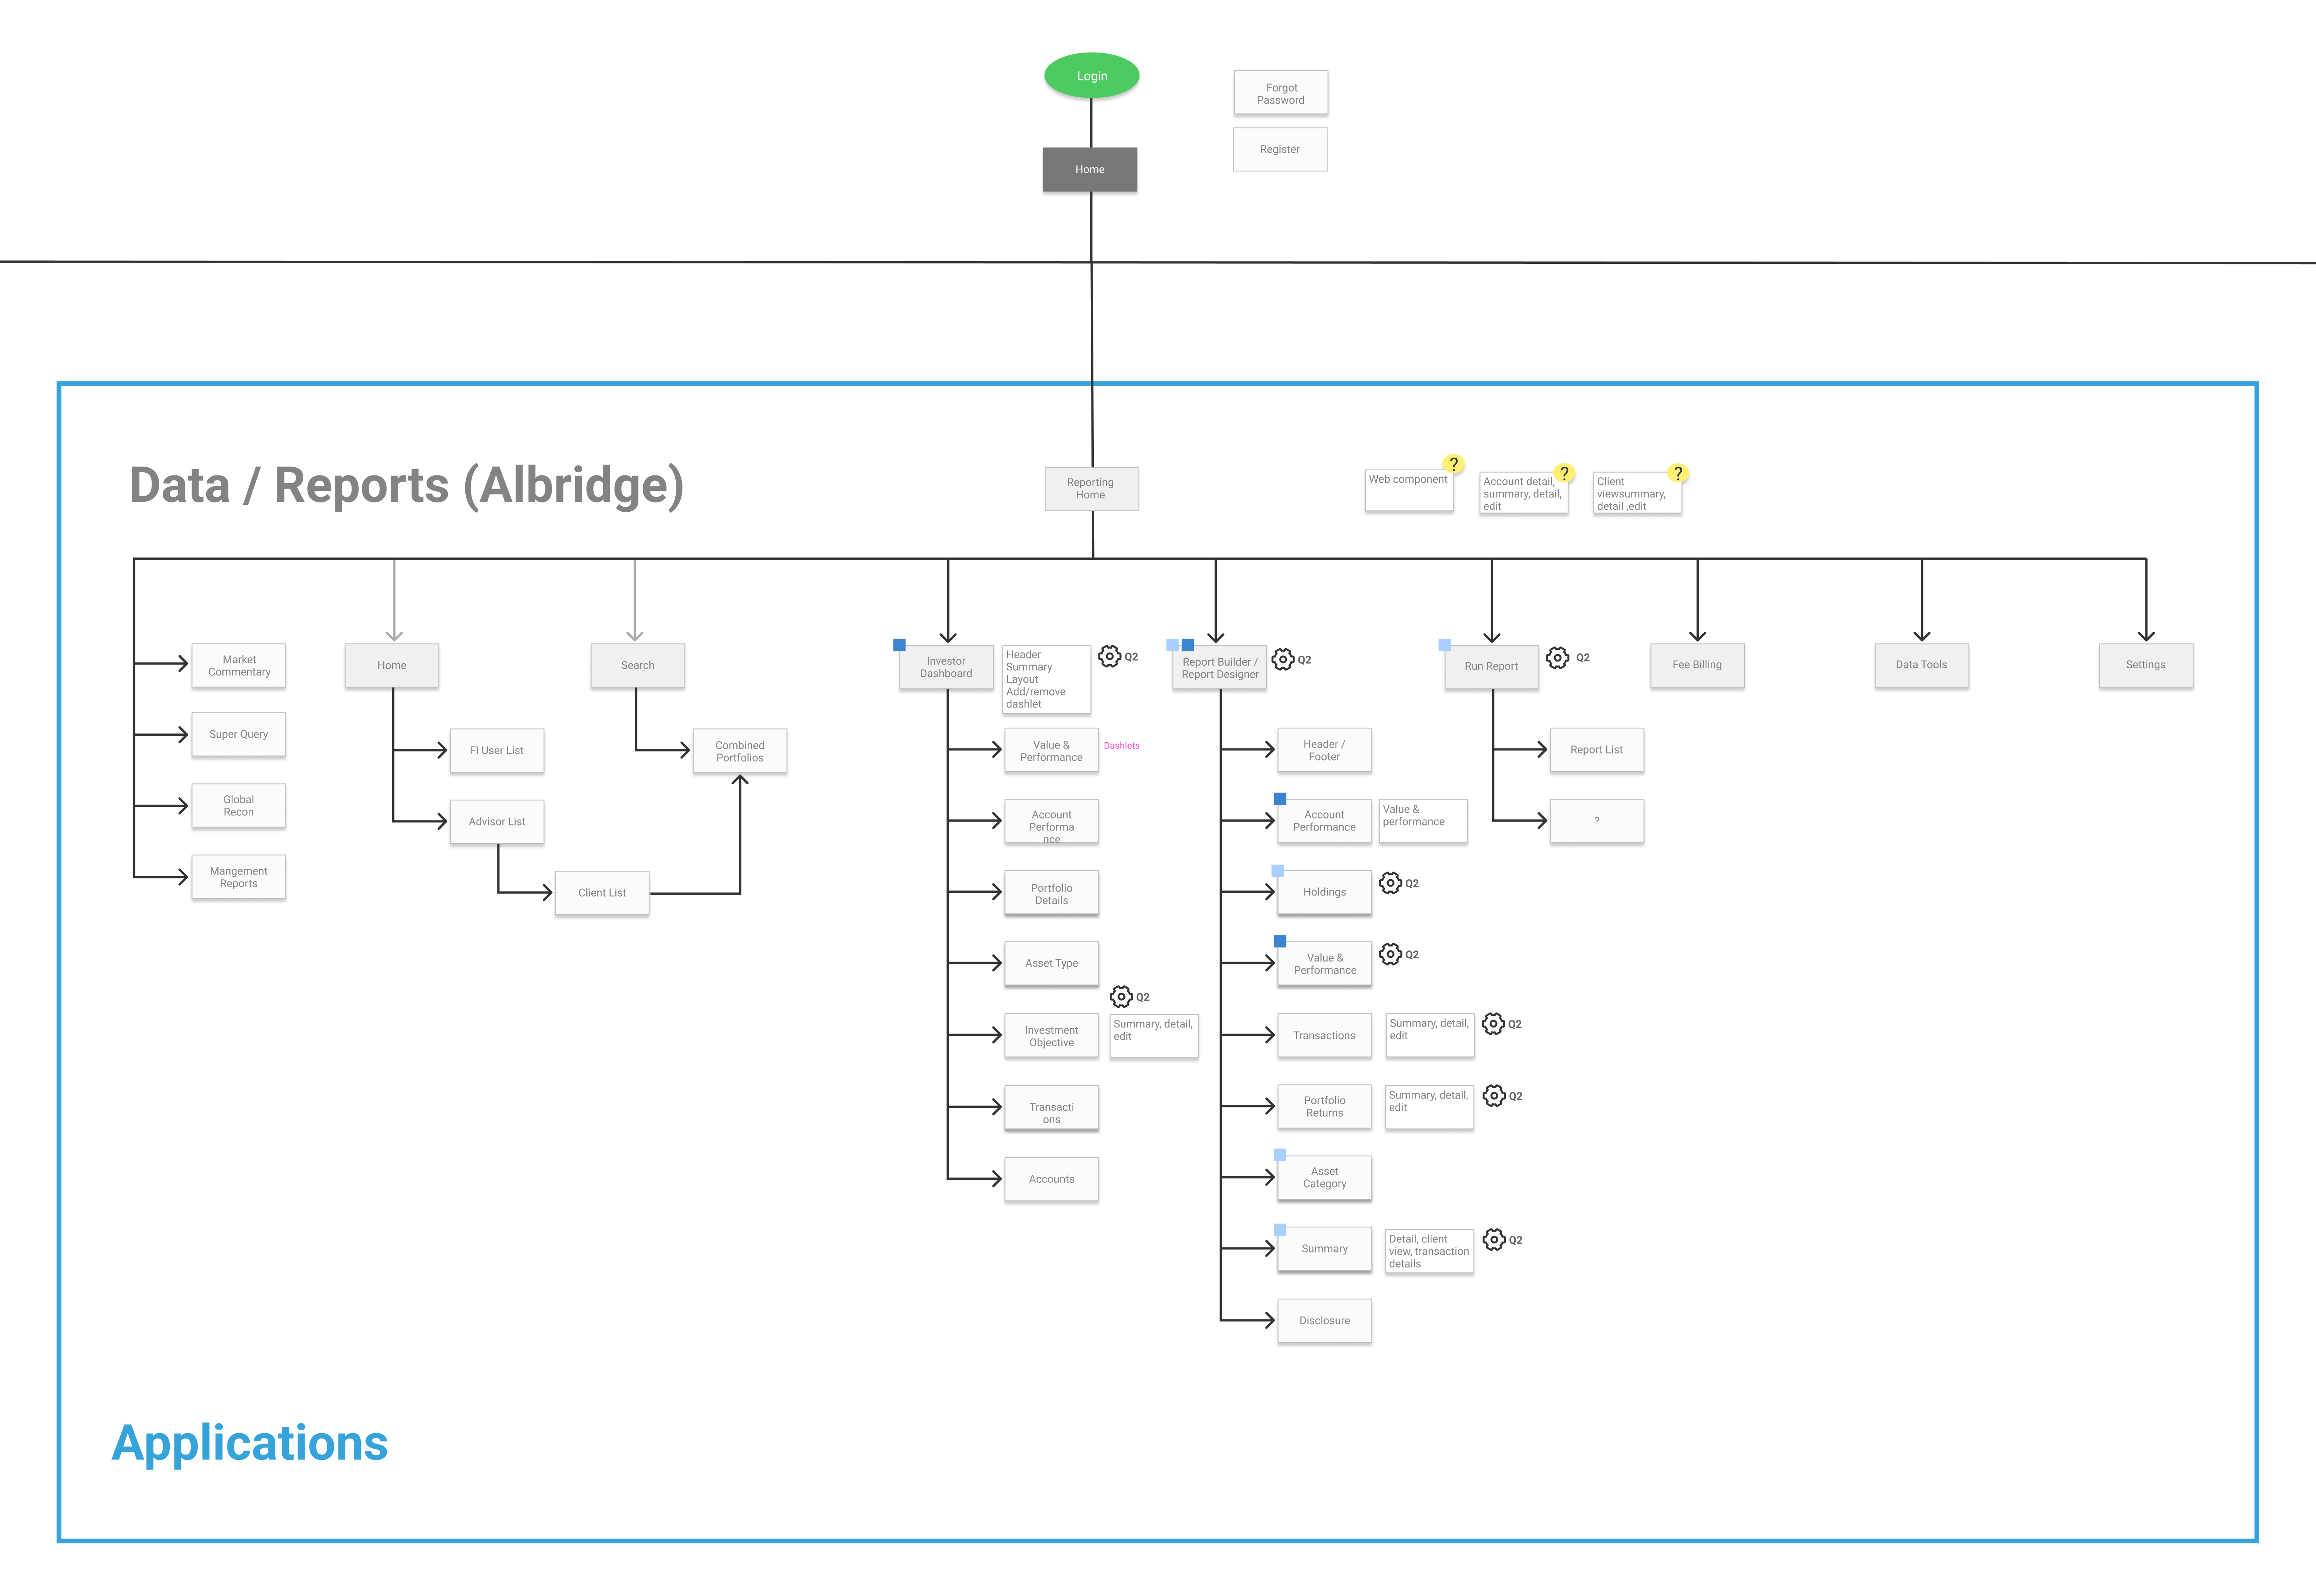This screenshot has width=2316, height=1596.
Task: Click the gear icon beside the Transactions summary note
Action: [x=1493, y=1023]
